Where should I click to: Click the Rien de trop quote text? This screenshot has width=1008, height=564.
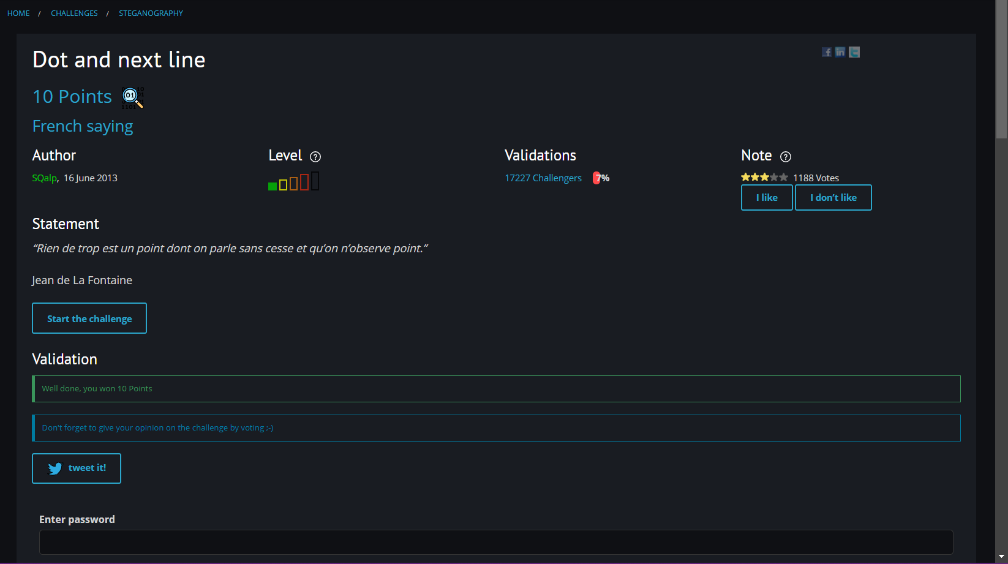pos(230,249)
